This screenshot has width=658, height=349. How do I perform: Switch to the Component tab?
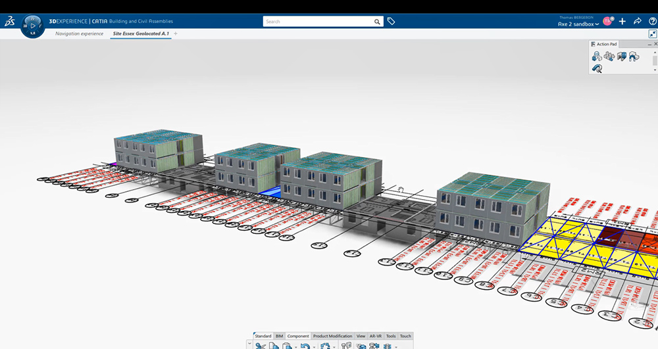(x=298, y=336)
